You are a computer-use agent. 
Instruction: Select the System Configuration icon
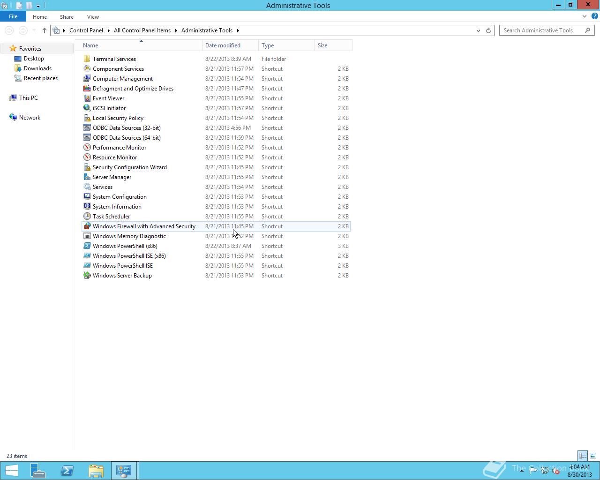pyautogui.click(x=87, y=196)
